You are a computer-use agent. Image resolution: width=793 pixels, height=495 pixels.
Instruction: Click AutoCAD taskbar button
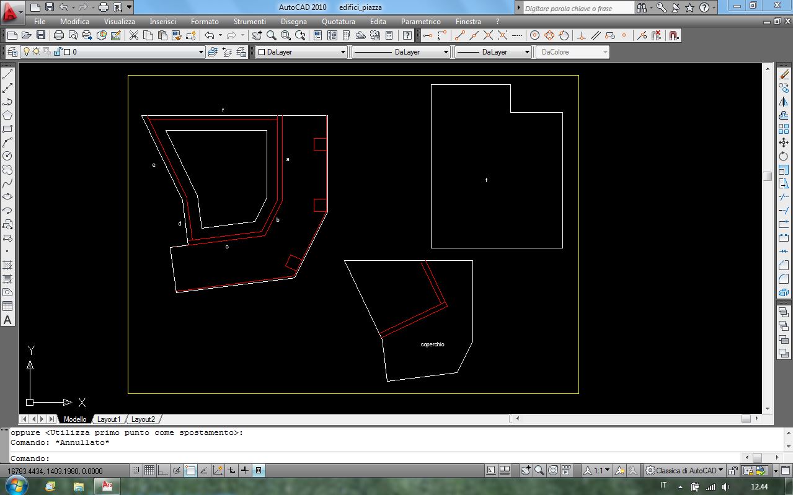tap(107, 486)
